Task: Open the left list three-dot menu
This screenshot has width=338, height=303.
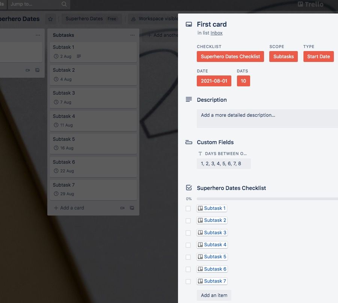Action: tap(38, 35)
